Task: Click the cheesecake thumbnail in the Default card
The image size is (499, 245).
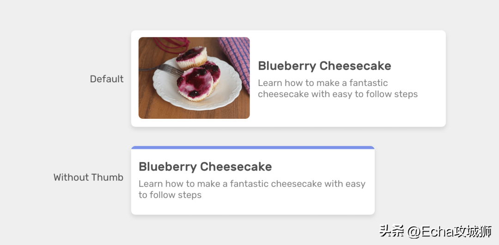Action: (194, 78)
